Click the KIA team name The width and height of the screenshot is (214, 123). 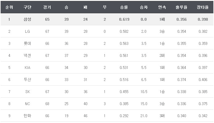click(27, 68)
